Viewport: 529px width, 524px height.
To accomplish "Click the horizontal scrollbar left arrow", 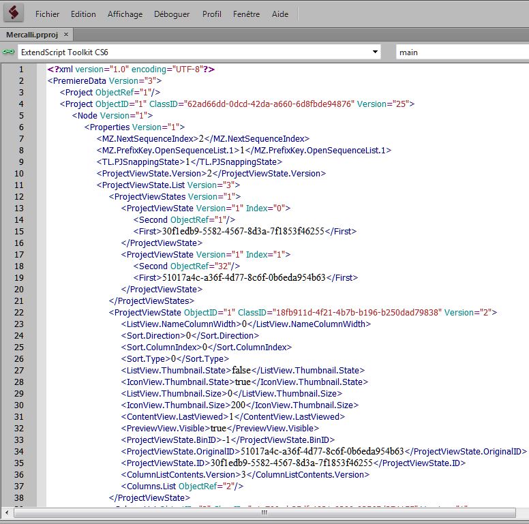I will pyautogui.click(x=7, y=513).
